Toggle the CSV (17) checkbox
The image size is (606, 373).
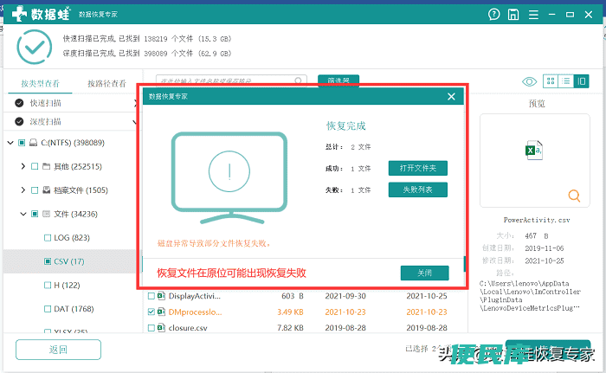pos(47,261)
